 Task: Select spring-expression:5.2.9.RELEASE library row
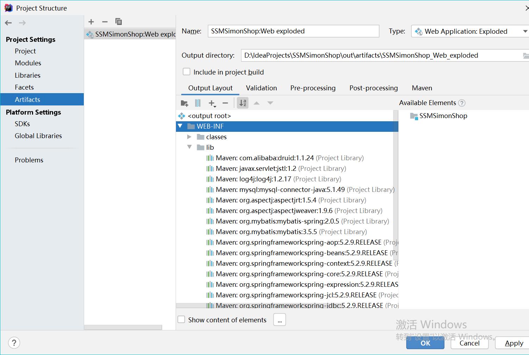pyautogui.click(x=287, y=284)
